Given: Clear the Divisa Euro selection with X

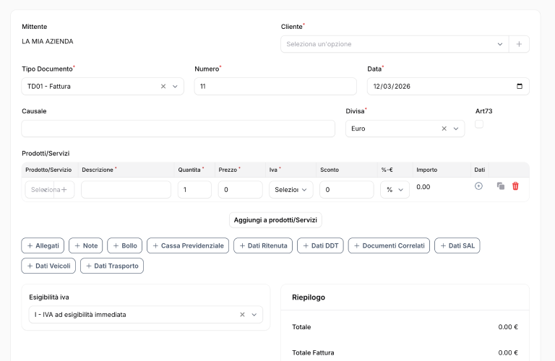Looking at the screenshot, I should (444, 129).
